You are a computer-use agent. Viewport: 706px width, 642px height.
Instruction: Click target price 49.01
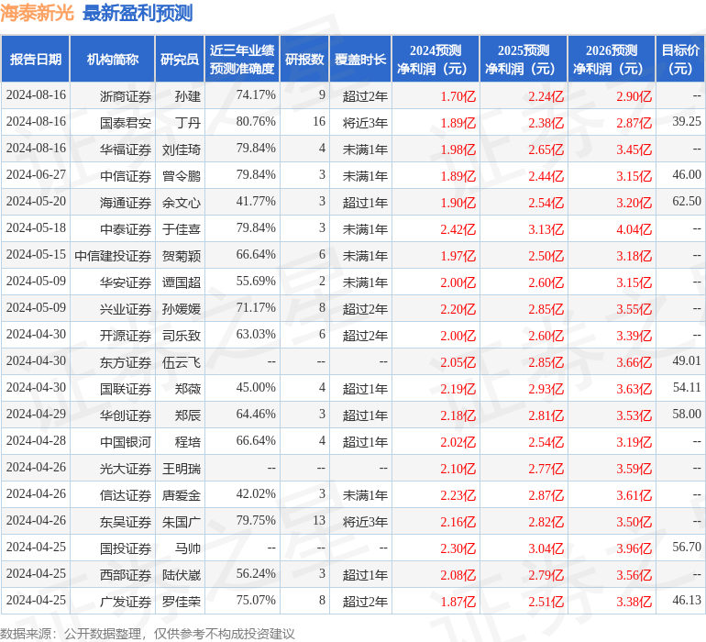(687, 360)
